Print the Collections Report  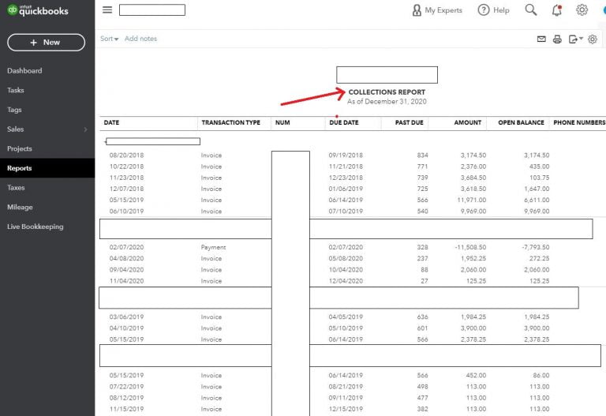coord(557,39)
